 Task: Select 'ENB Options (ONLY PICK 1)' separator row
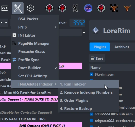(41, 125)
